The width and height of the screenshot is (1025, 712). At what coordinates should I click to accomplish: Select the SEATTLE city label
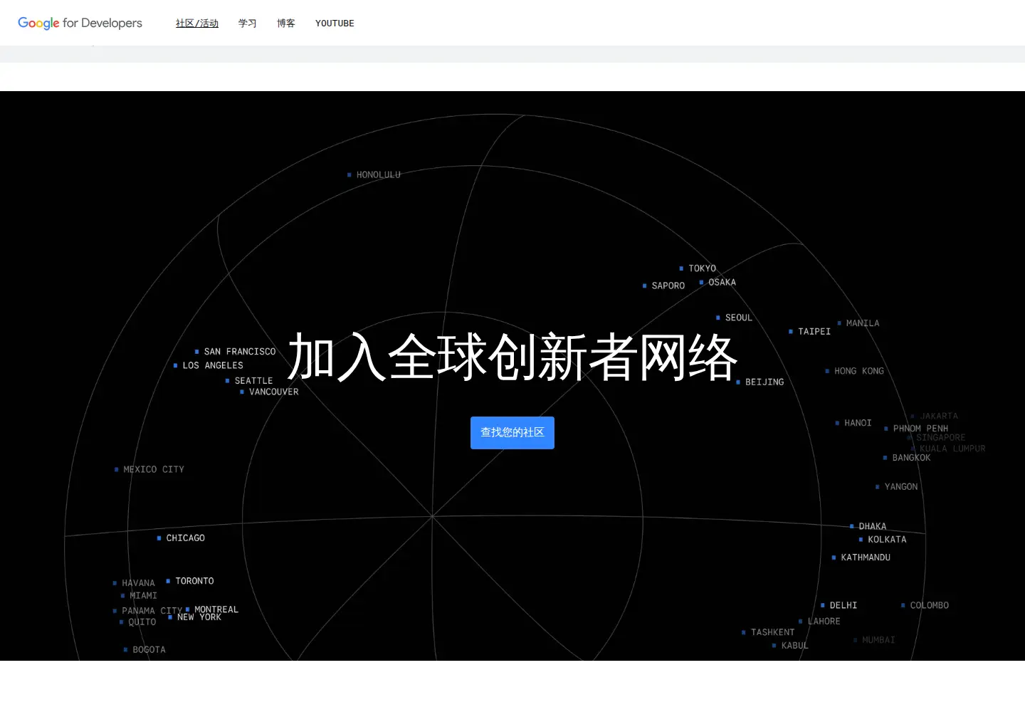pyautogui.click(x=254, y=381)
